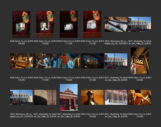Click the filename ending 124.CR2

click(x=140, y=79)
